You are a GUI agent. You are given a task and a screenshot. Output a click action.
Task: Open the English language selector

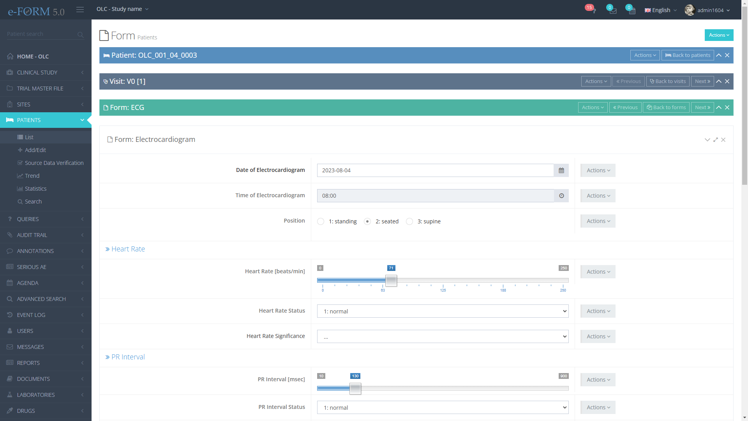pyautogui.click(x=661, y=10)
